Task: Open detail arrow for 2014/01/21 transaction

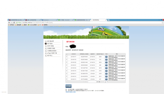Action: click(106, 65)
